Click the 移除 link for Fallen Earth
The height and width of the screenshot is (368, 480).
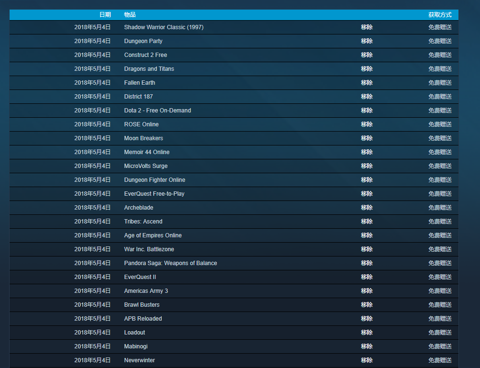coord(367,83)
